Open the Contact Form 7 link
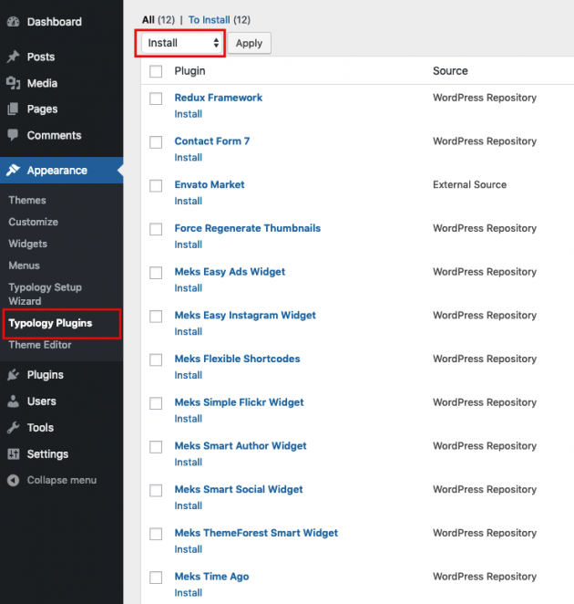 [x=212, y=141]
